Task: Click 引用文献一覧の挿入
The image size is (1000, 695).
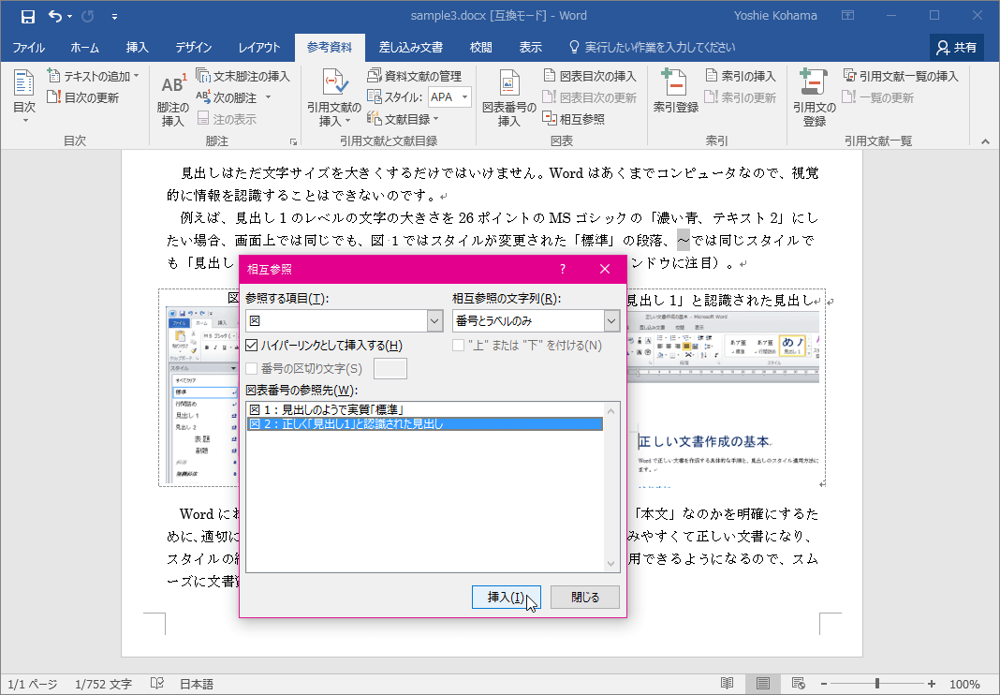Action: click(x=901, y=76)
